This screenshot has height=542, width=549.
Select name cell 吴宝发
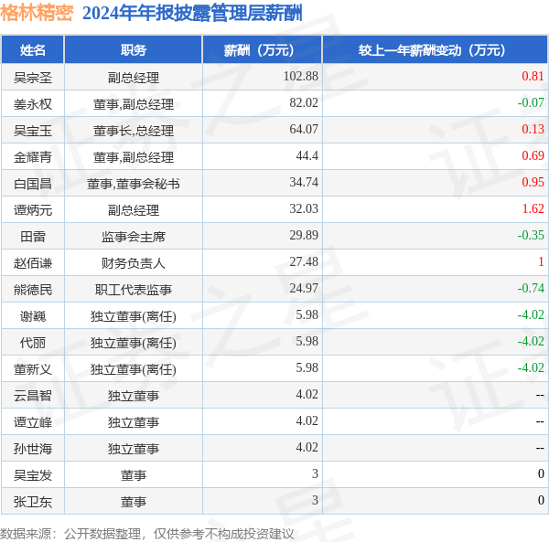point(33,475)
